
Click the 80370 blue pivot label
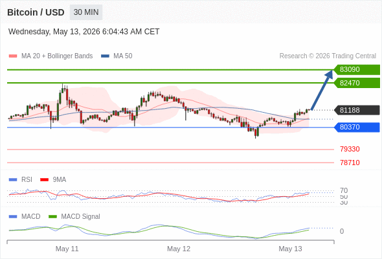357,127
